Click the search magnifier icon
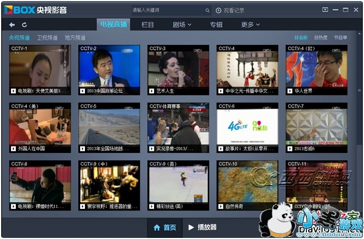 [207, 10]
